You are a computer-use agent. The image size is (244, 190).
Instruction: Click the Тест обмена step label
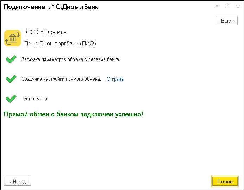(x=35, y=99)
